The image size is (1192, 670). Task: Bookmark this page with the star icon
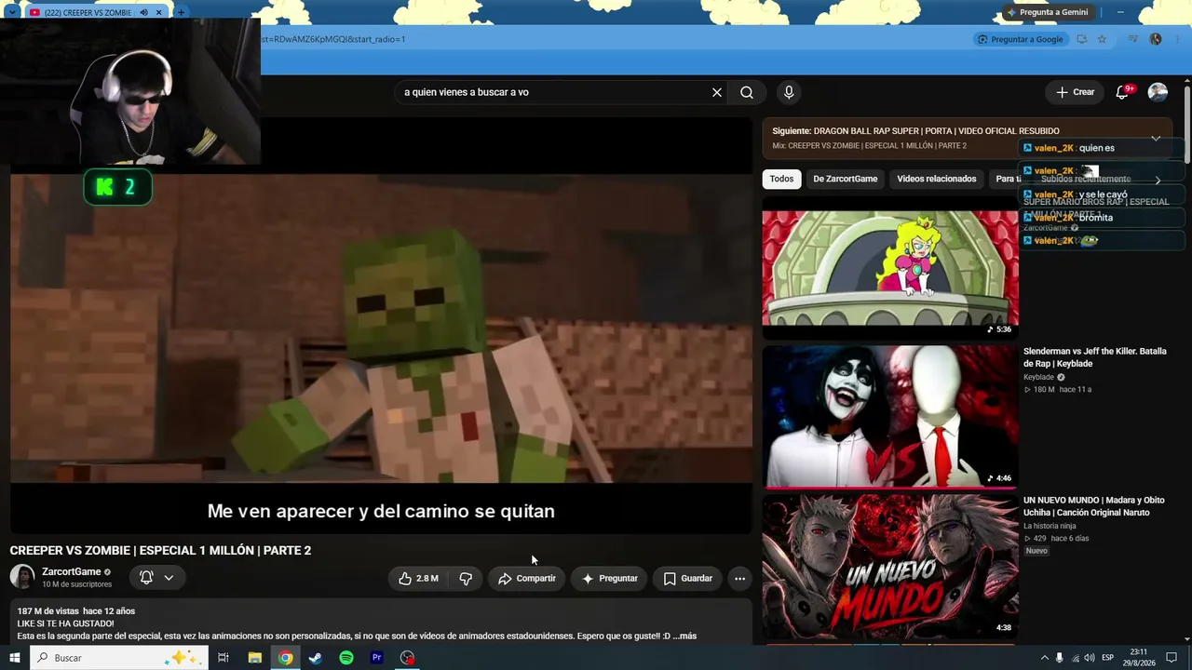pyautogui.click(x=1102, y=39)
